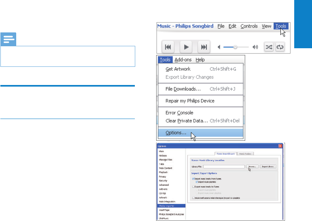The image size is (312, 221).
Task: Toggle Import music playlists checkbox
Action: [x=197, y=182]
